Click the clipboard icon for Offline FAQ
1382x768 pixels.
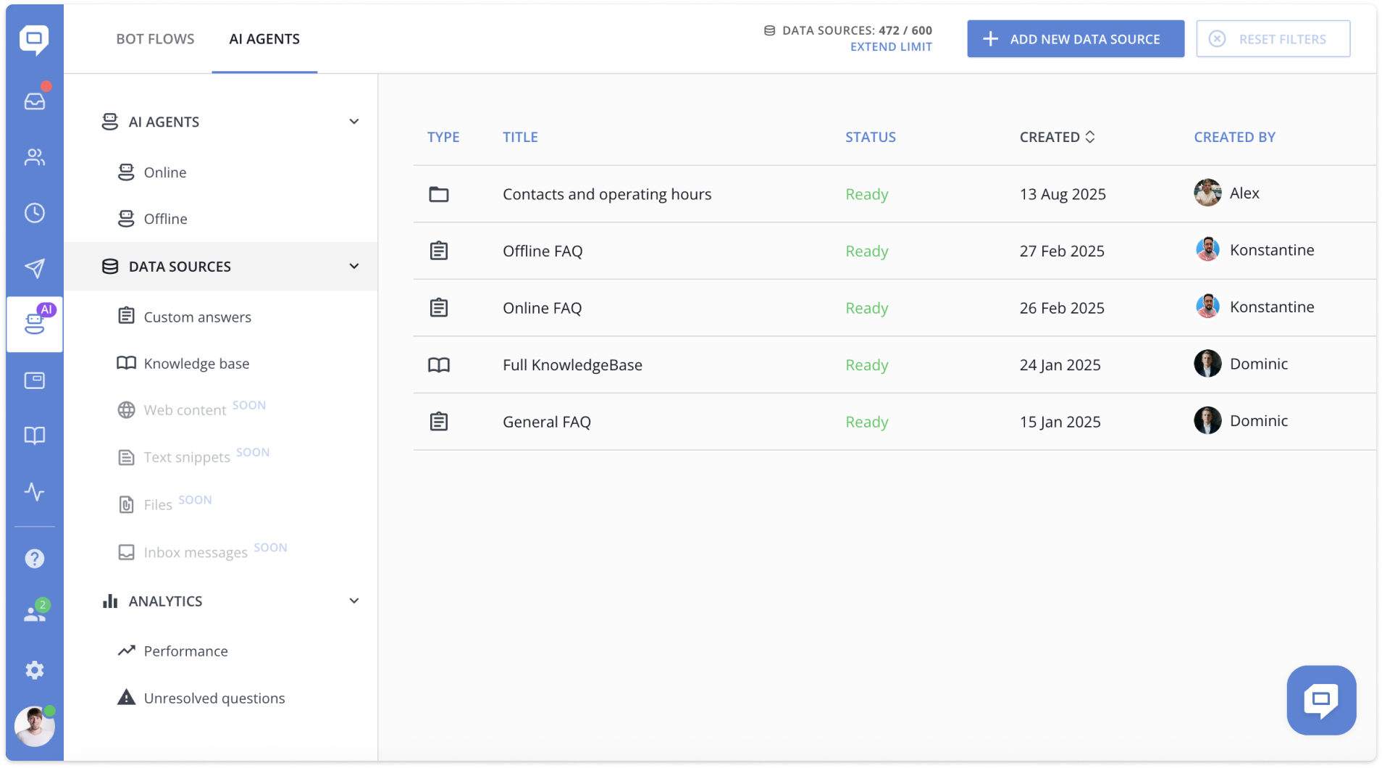pos(439,251)
